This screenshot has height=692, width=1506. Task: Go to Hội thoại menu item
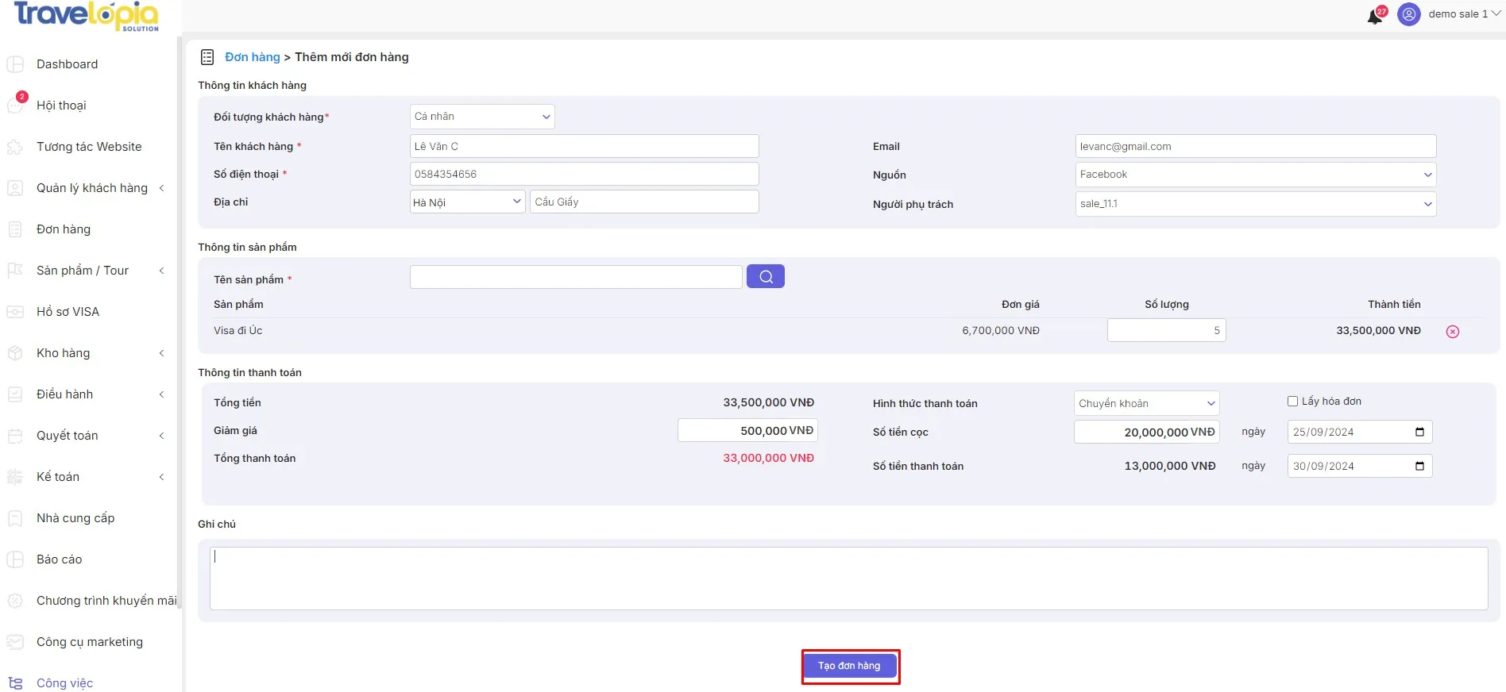pos(61,106)
